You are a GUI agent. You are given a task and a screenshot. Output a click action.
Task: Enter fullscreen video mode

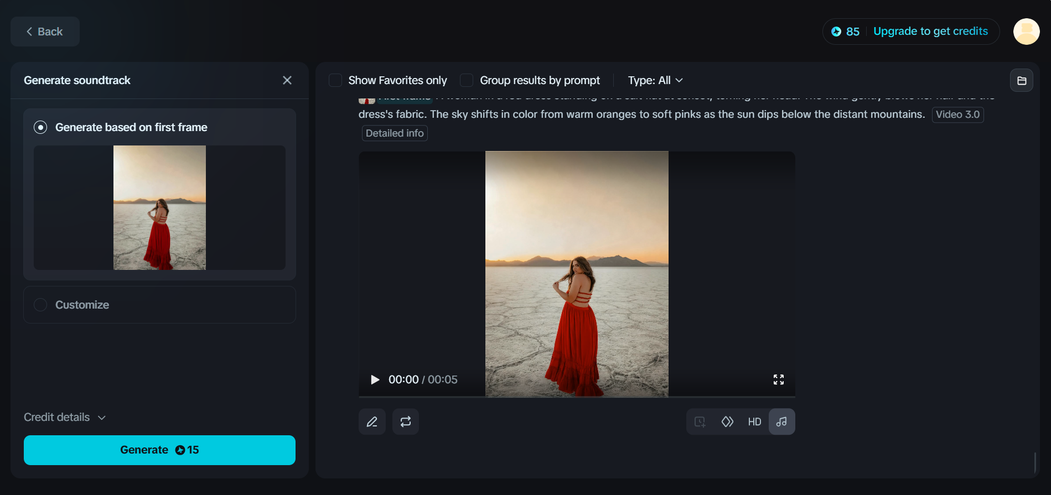(779, 379)
